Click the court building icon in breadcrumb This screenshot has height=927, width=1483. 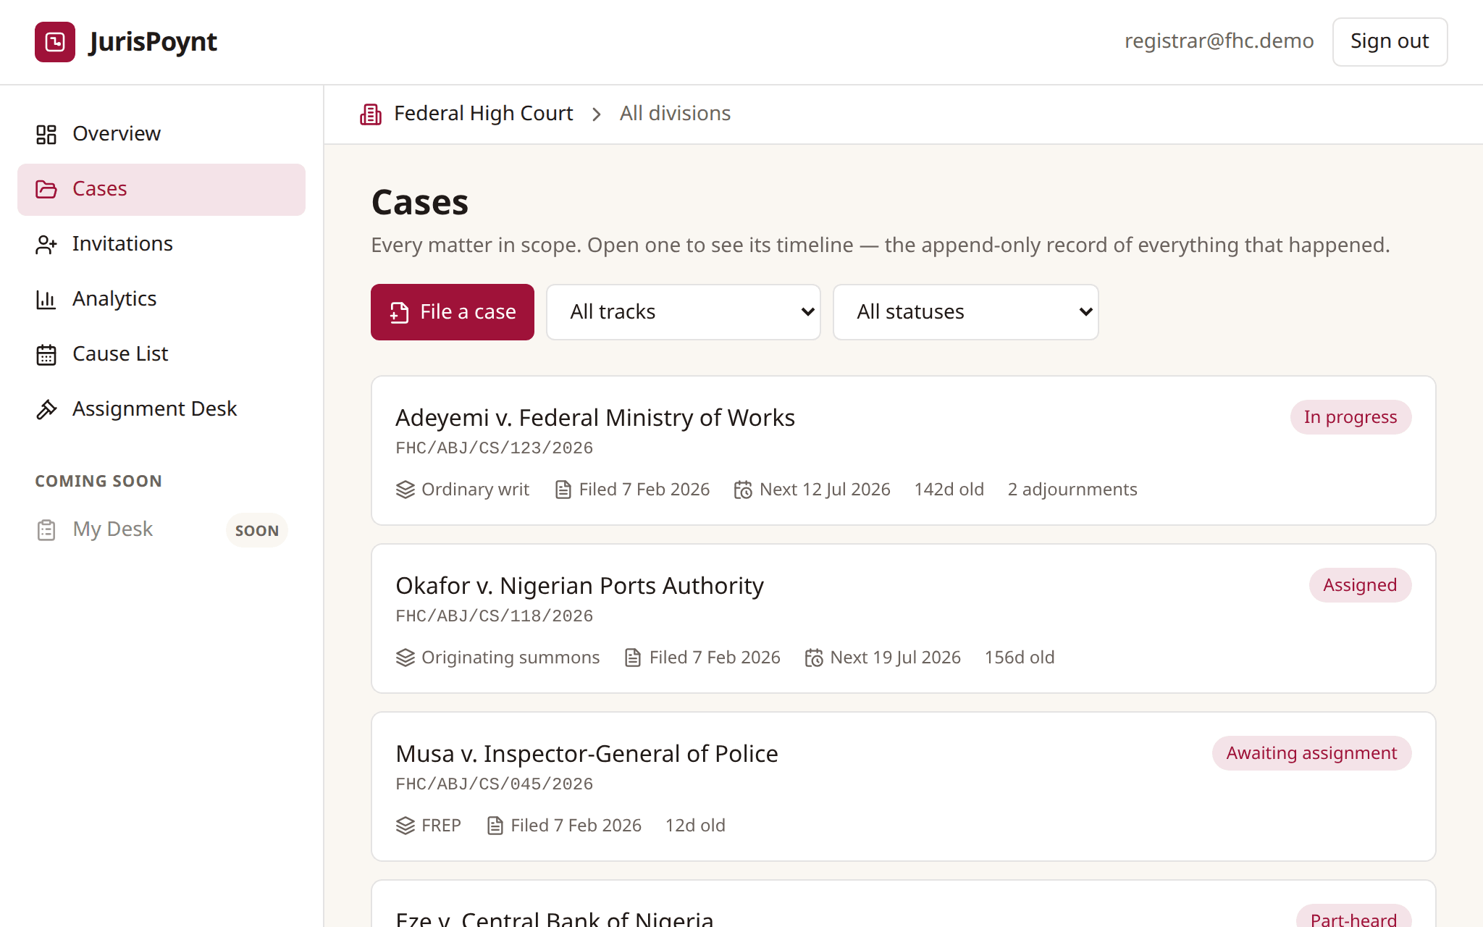tap(371, 114)
